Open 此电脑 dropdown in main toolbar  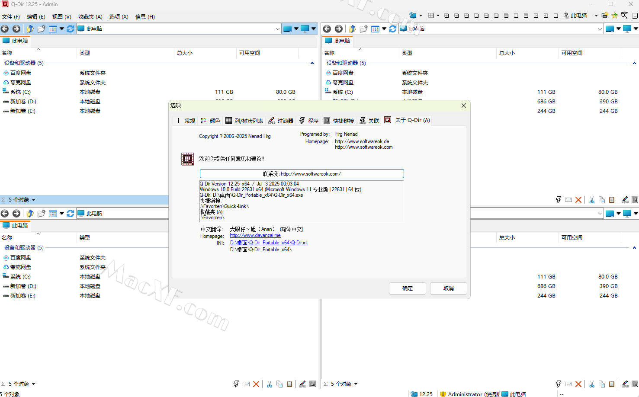click(596, 16)
